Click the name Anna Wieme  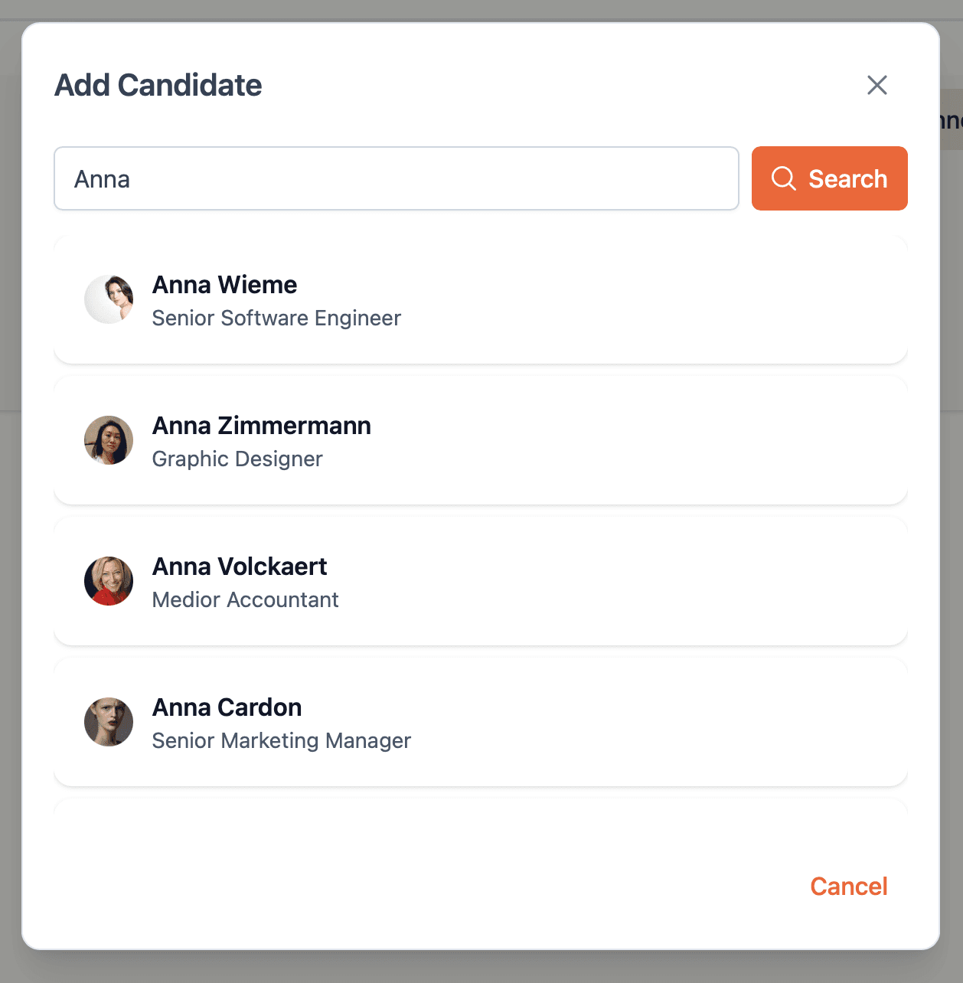click(224, 284)
